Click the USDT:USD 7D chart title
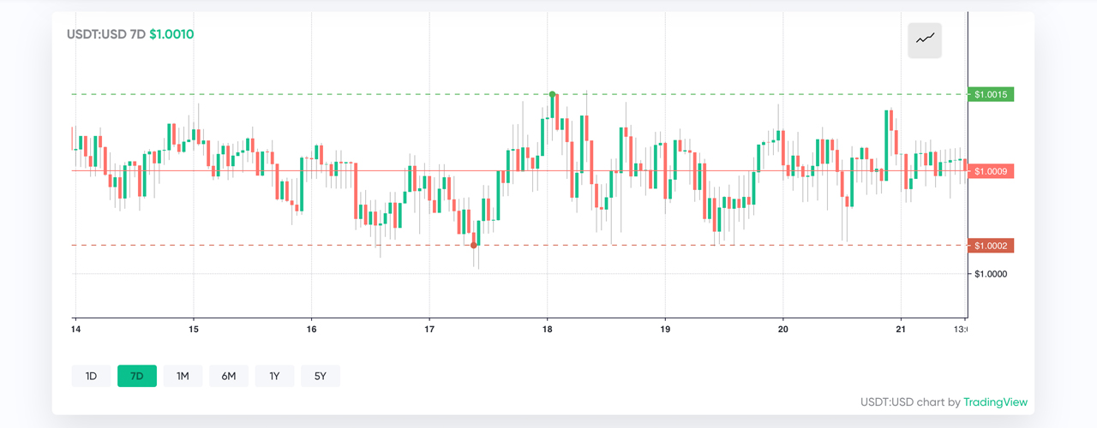The width and height of the screenshot is (1097, 428). (106, 35)
